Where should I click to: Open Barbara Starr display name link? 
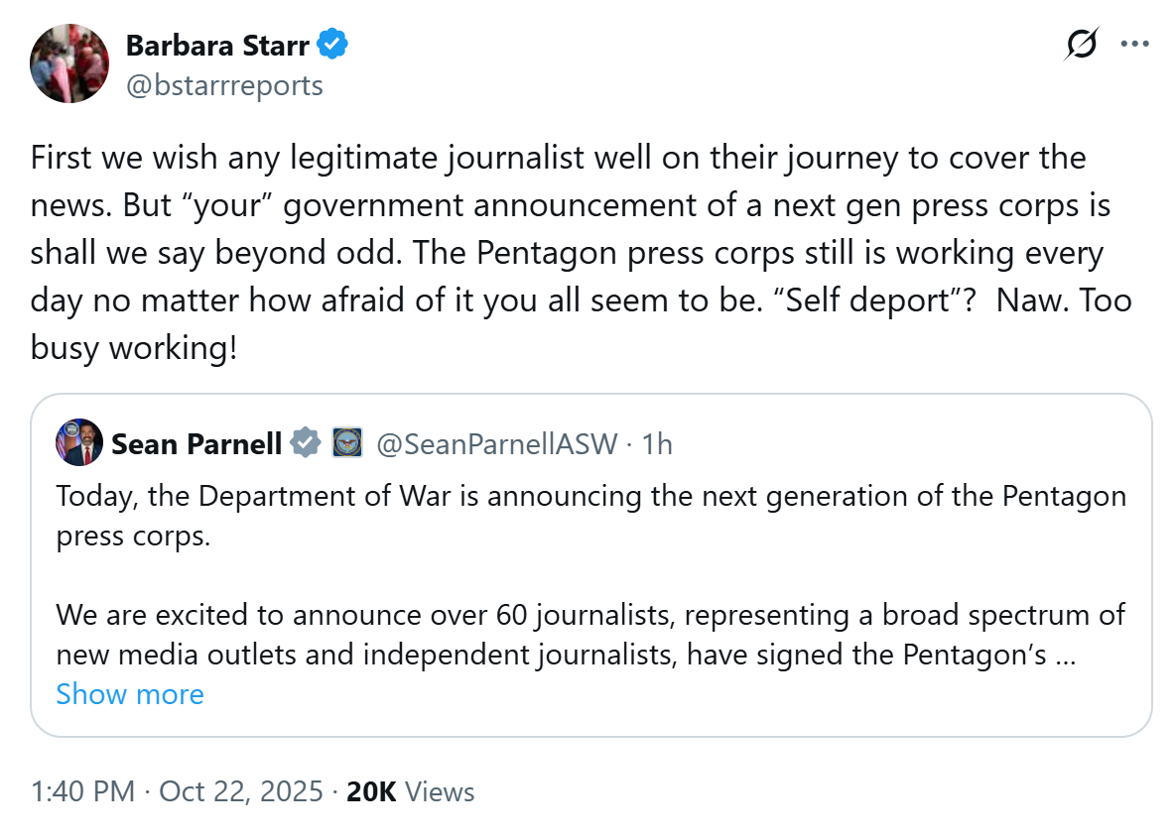tap(217, 46)
